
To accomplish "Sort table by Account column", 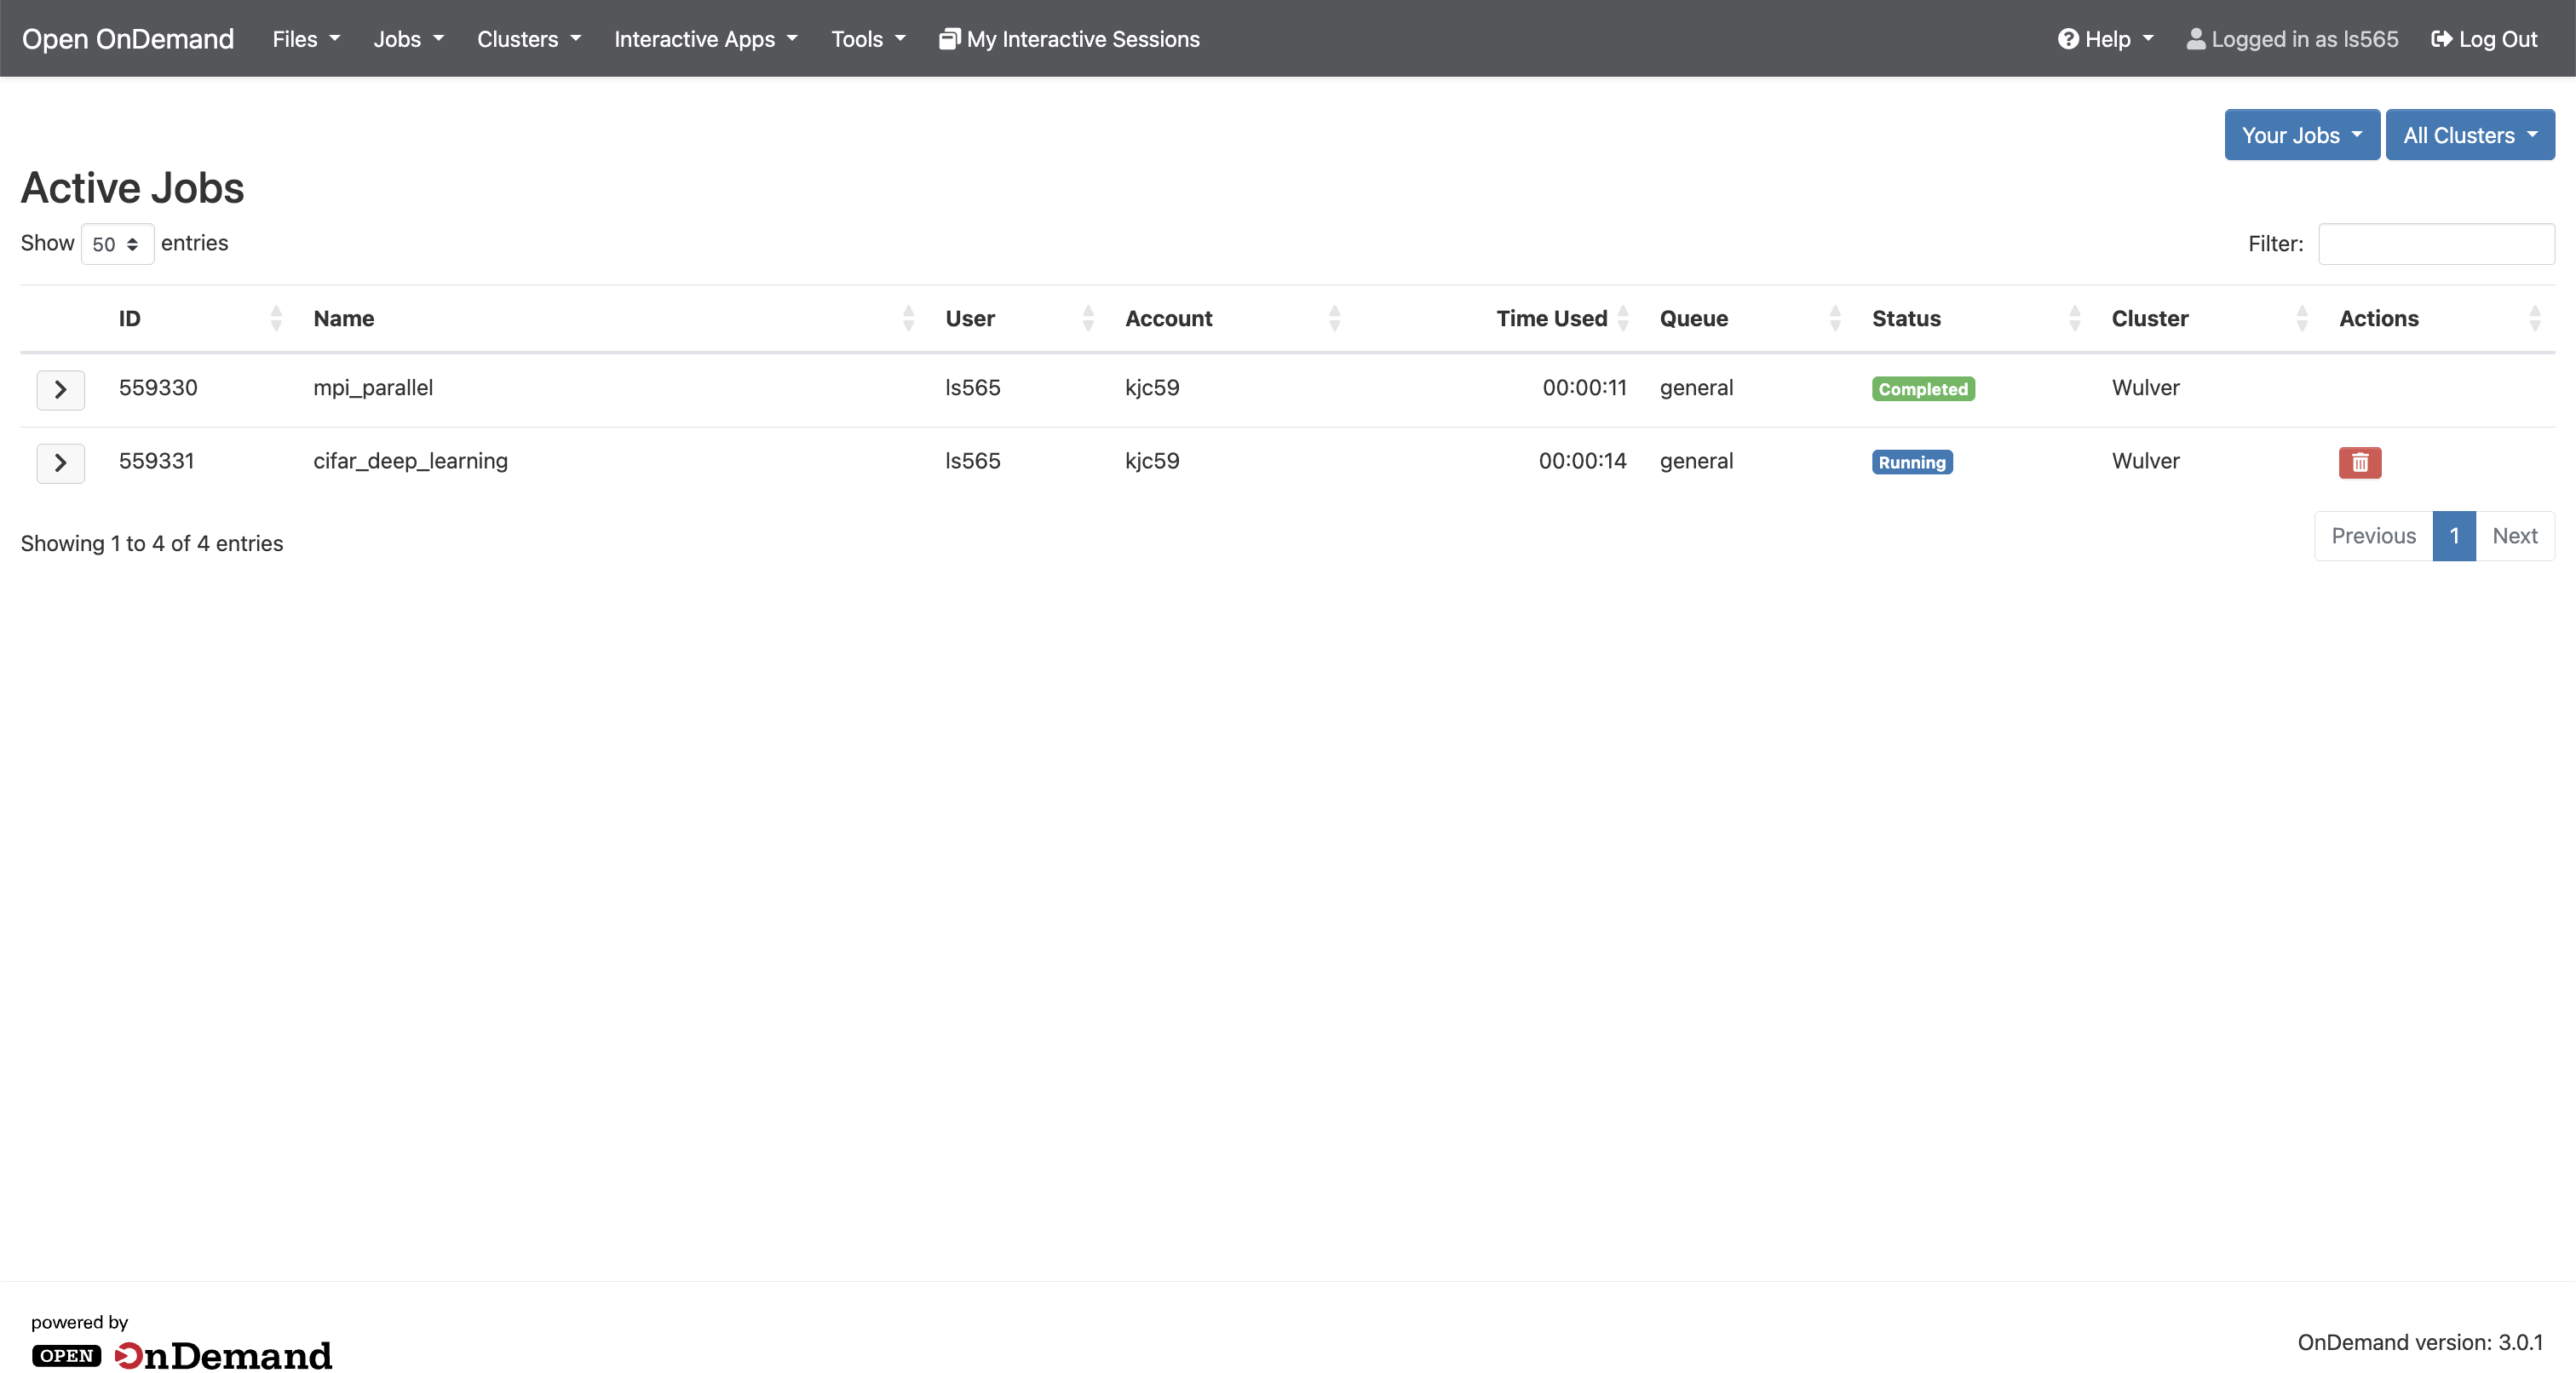I will pyautogui.click(x=1232, y=318).
